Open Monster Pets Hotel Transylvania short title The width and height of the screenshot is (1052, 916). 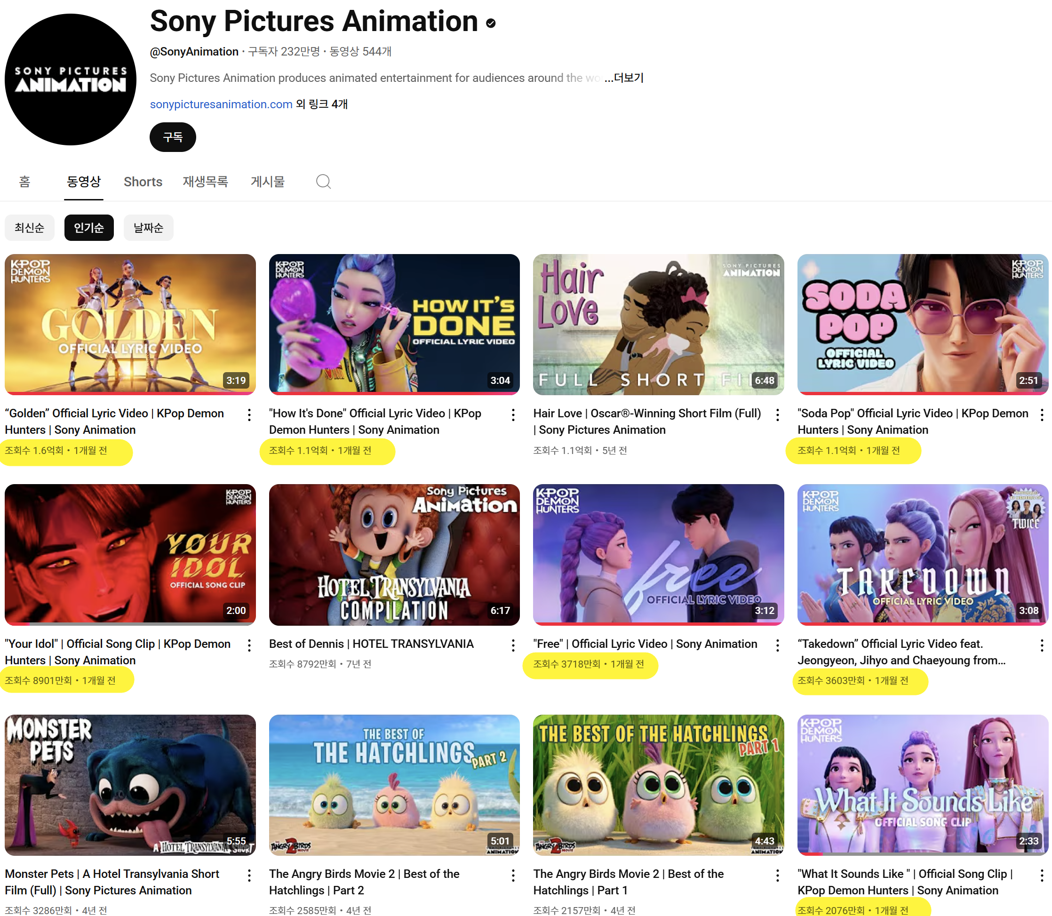112,882
